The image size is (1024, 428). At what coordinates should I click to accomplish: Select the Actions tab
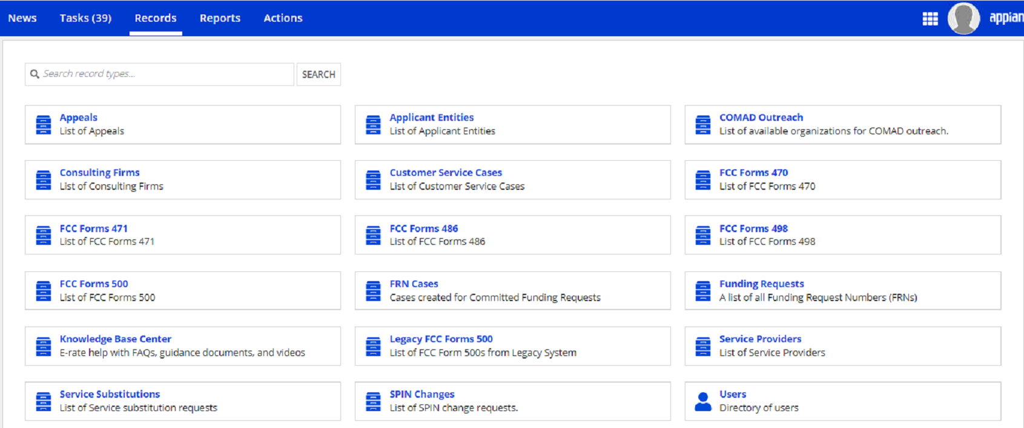tap(283, 18)
